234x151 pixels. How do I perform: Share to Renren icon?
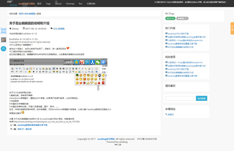(x=92, y=62)
